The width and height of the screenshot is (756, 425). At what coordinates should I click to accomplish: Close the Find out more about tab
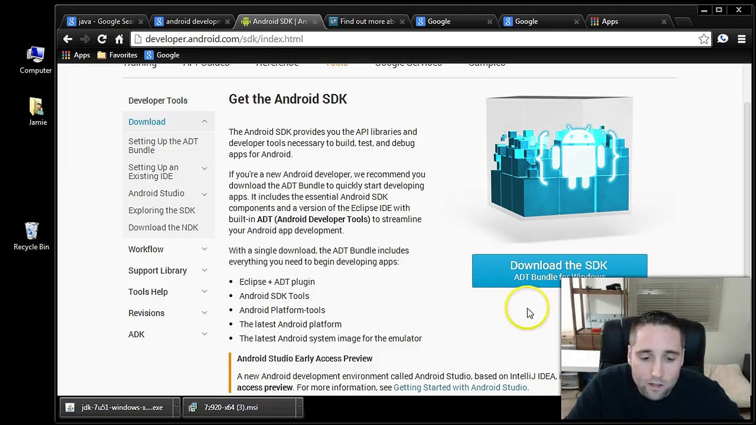click(x=402, y=22)
